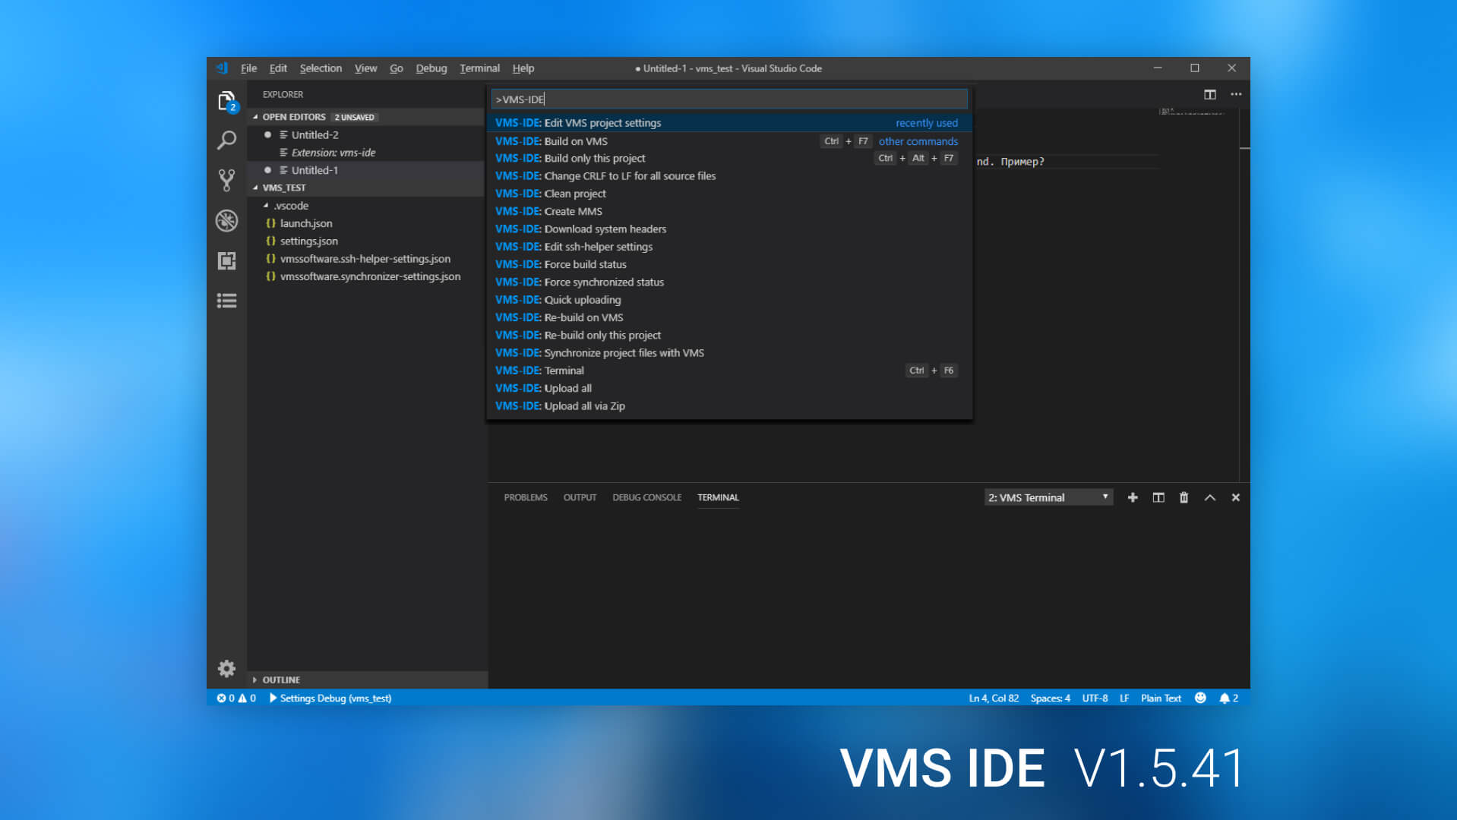Run Synchronize project files with VMS command
The height and width of the screenshot is (820, 1457).
[729, 353]
